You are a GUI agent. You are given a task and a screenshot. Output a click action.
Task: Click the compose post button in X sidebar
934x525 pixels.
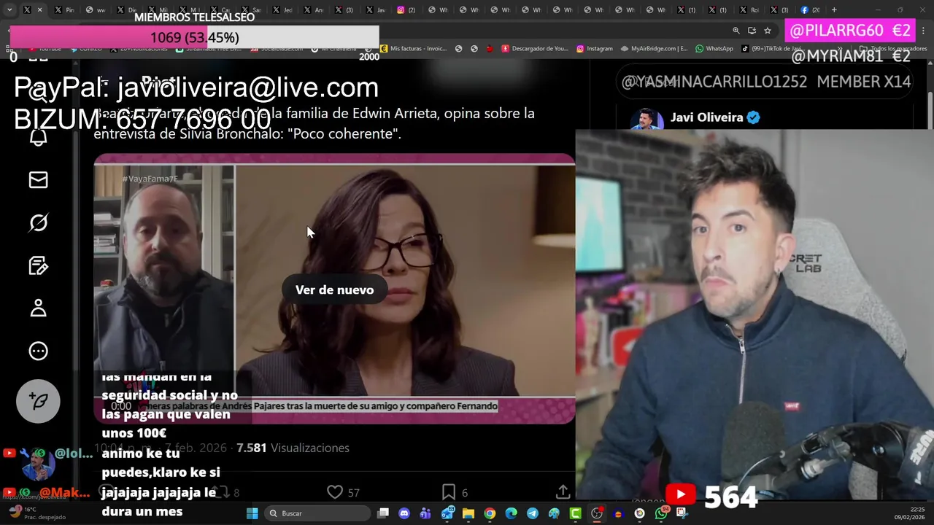click(38, 401)
